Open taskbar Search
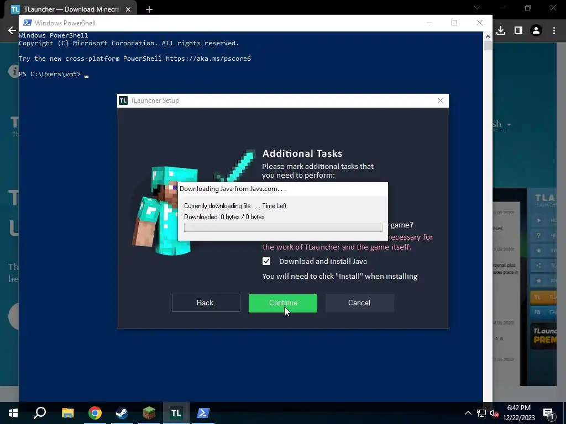 point(40,413)
